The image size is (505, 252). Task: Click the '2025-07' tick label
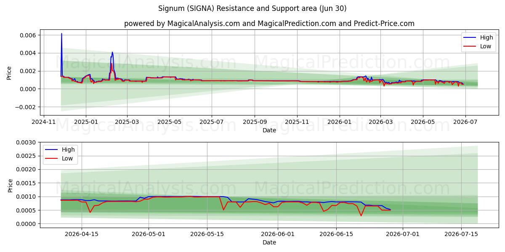pyautogui.click(x=211, y=122)
